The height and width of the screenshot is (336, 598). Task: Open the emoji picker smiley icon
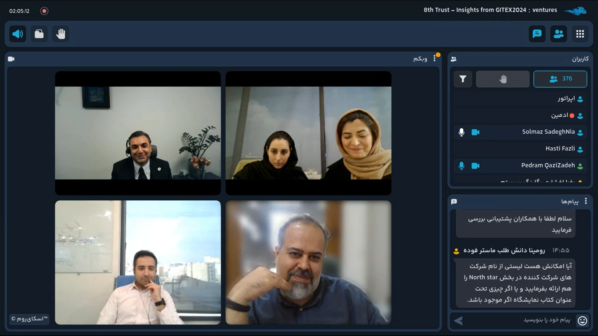(x=582, y=320)
